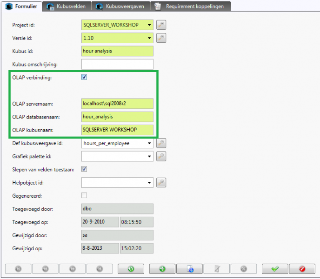
Task: Click the Toegevoegd op date 20-9-2010
Action: coord(100,222)
